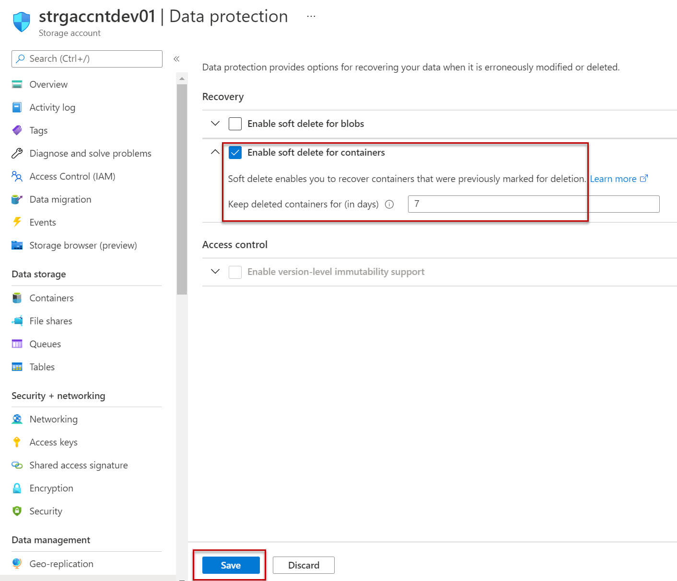This screenshot has width=677, height=581.
Task: Select the Tags icon in the sidebar
Action: point(17,130)
